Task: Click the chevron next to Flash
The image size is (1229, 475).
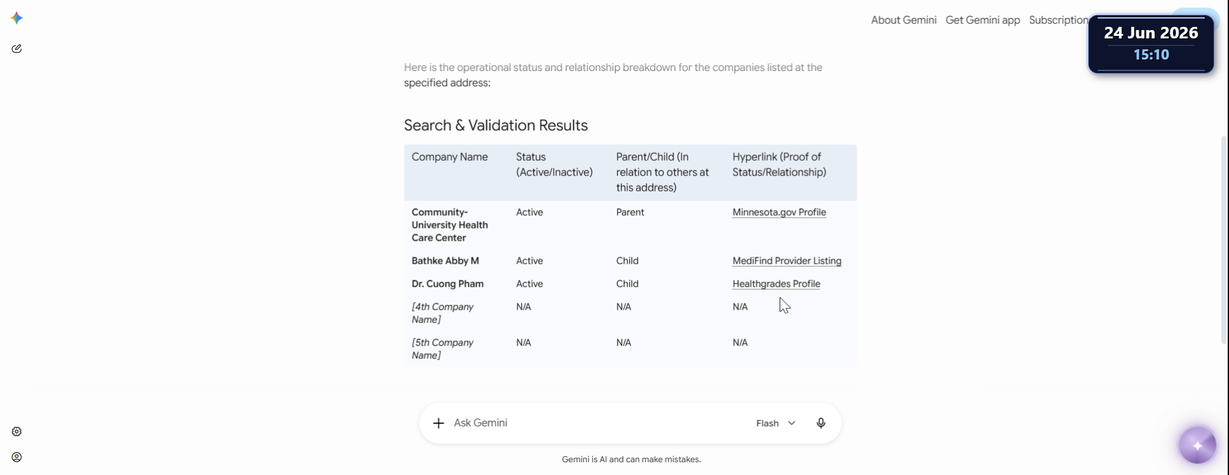Action: tap(792, 423)
